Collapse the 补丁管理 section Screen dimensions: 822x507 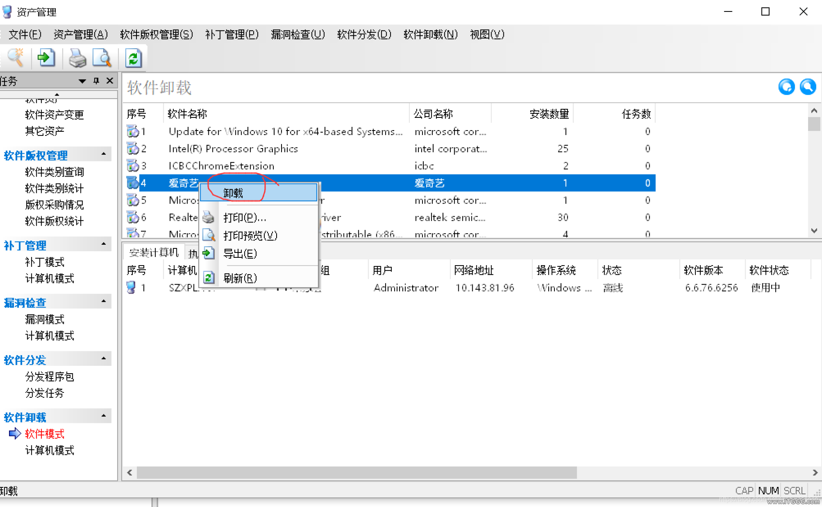104,244
